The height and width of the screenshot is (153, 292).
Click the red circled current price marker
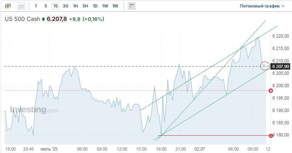(x=264, y=66)
